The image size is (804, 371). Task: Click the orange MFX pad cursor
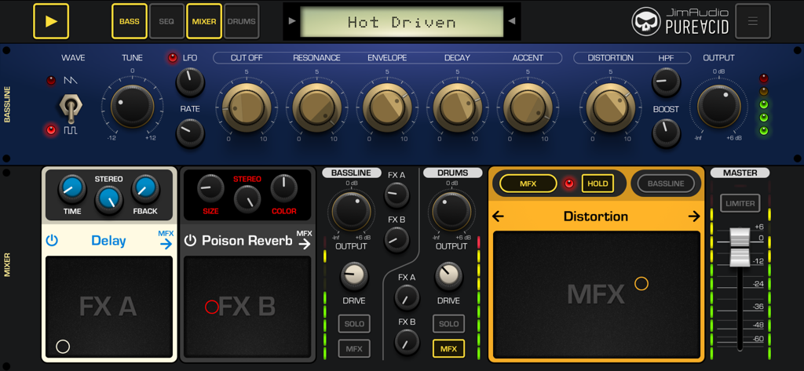(641, 283)
